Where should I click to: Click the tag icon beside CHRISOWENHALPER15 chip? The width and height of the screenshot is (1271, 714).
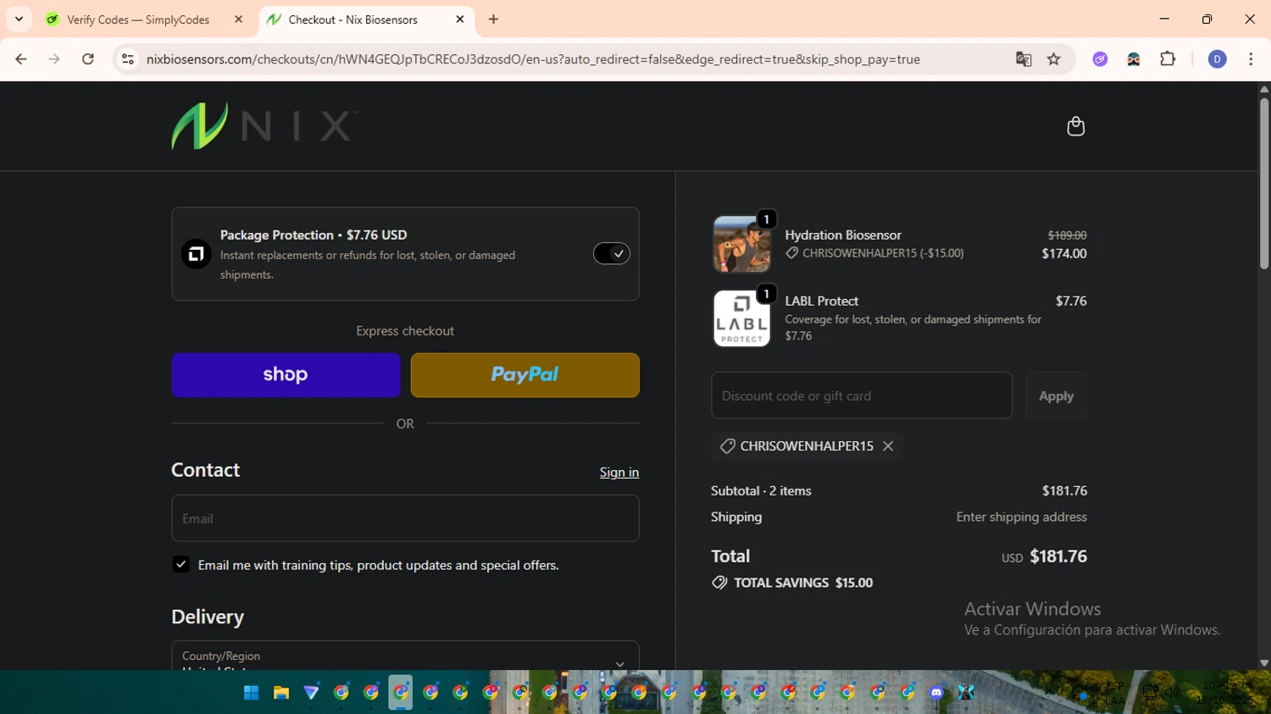click(x=727, y=446)
